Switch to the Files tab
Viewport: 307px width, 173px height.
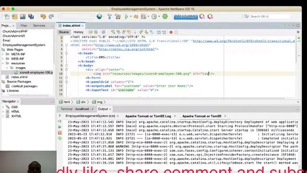24,25
